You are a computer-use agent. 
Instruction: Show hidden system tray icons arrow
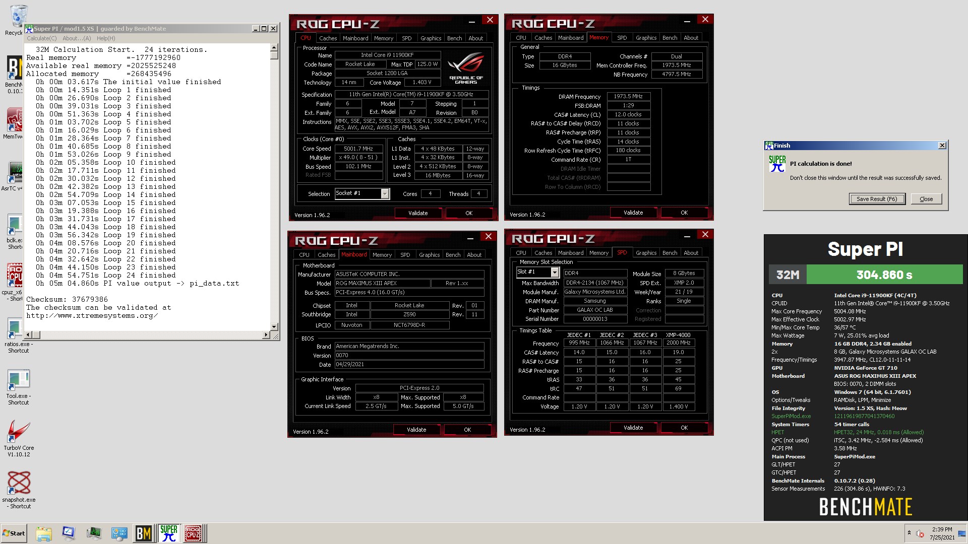click(x=909, y=533)
